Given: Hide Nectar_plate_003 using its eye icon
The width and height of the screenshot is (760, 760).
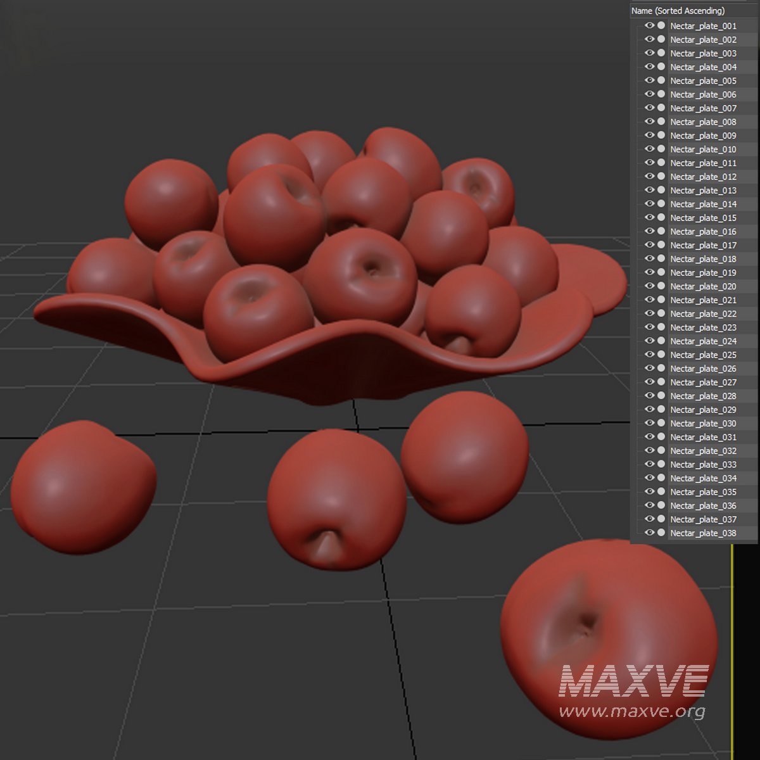Looking at the screenshot, I should coord(649,53).
